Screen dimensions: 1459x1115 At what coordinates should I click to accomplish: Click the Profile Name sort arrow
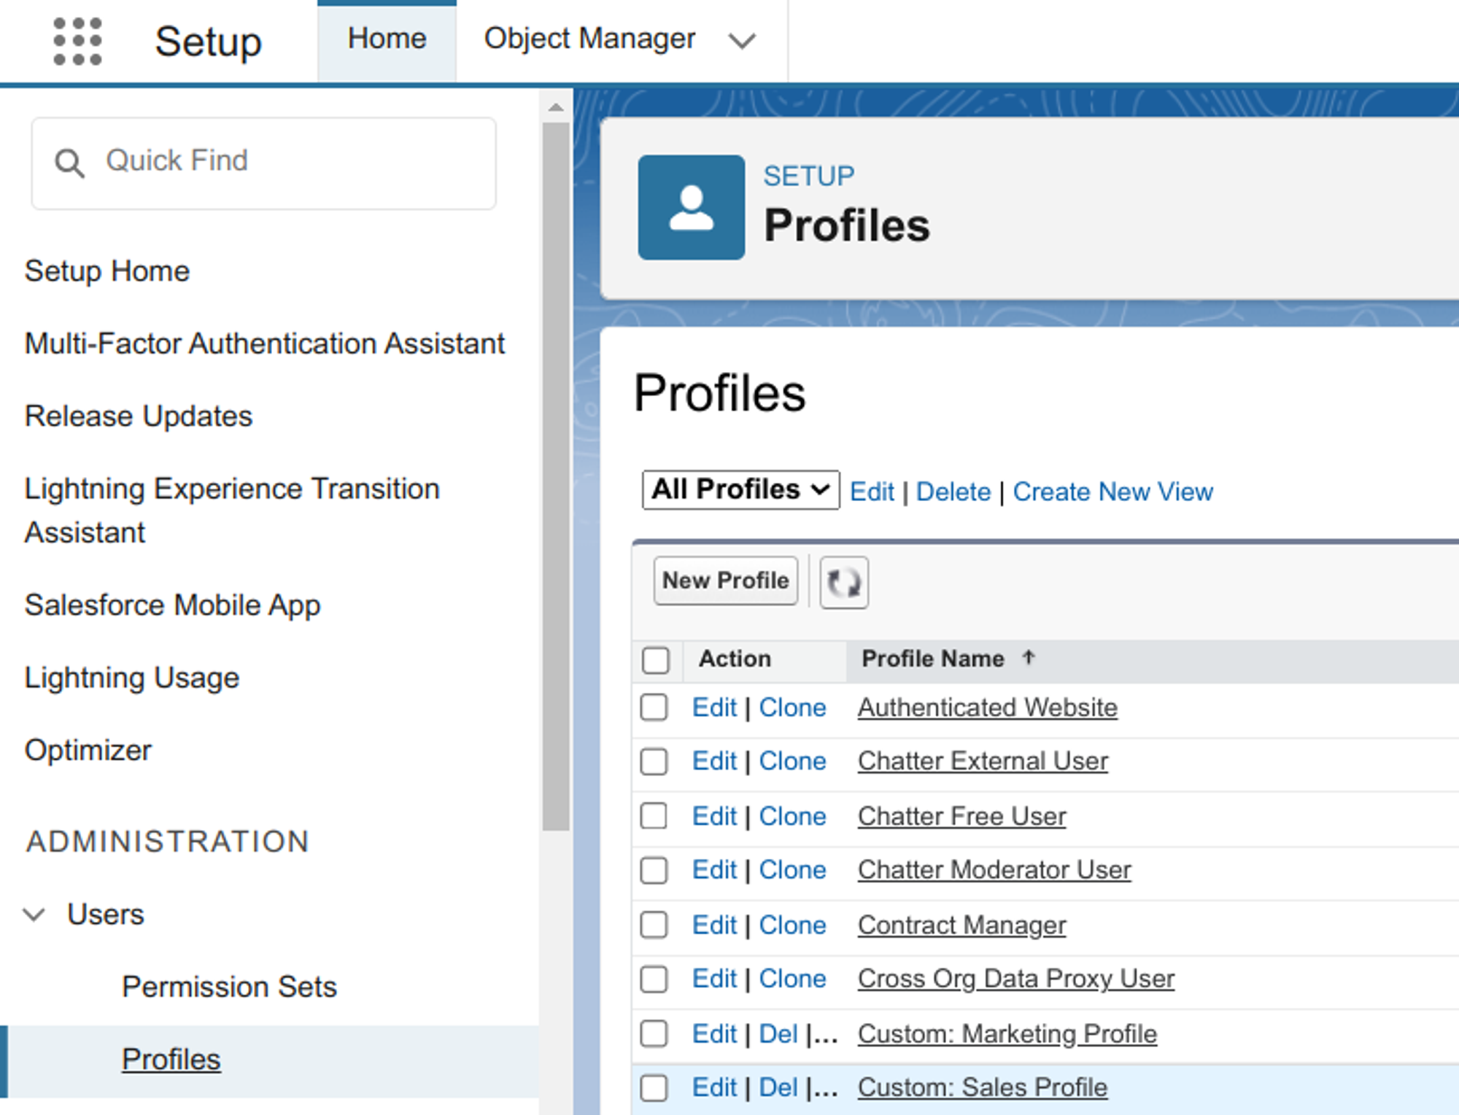pos(1029,658)
